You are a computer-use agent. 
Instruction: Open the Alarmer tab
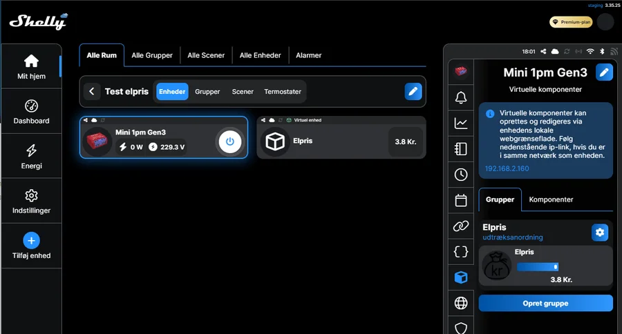309,55
